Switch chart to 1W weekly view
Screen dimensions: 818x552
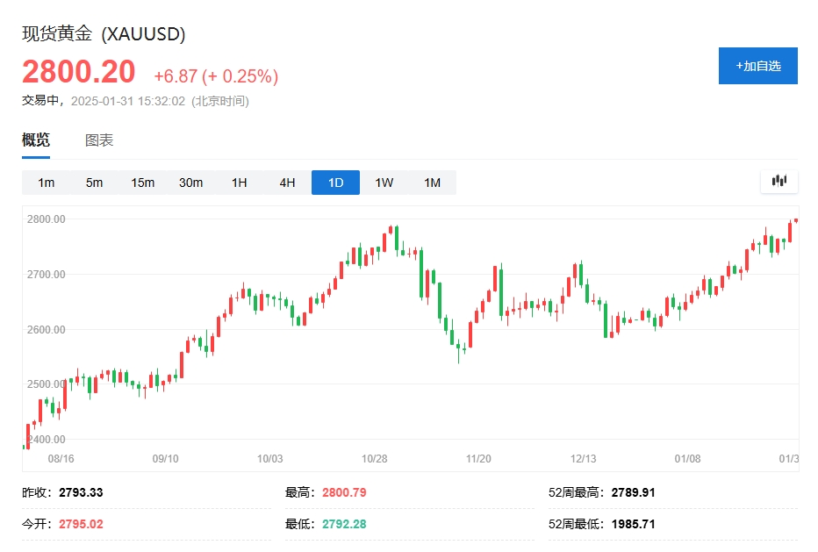[384, 182]
